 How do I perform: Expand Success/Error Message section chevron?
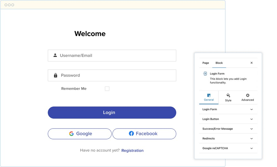(252, 129)
